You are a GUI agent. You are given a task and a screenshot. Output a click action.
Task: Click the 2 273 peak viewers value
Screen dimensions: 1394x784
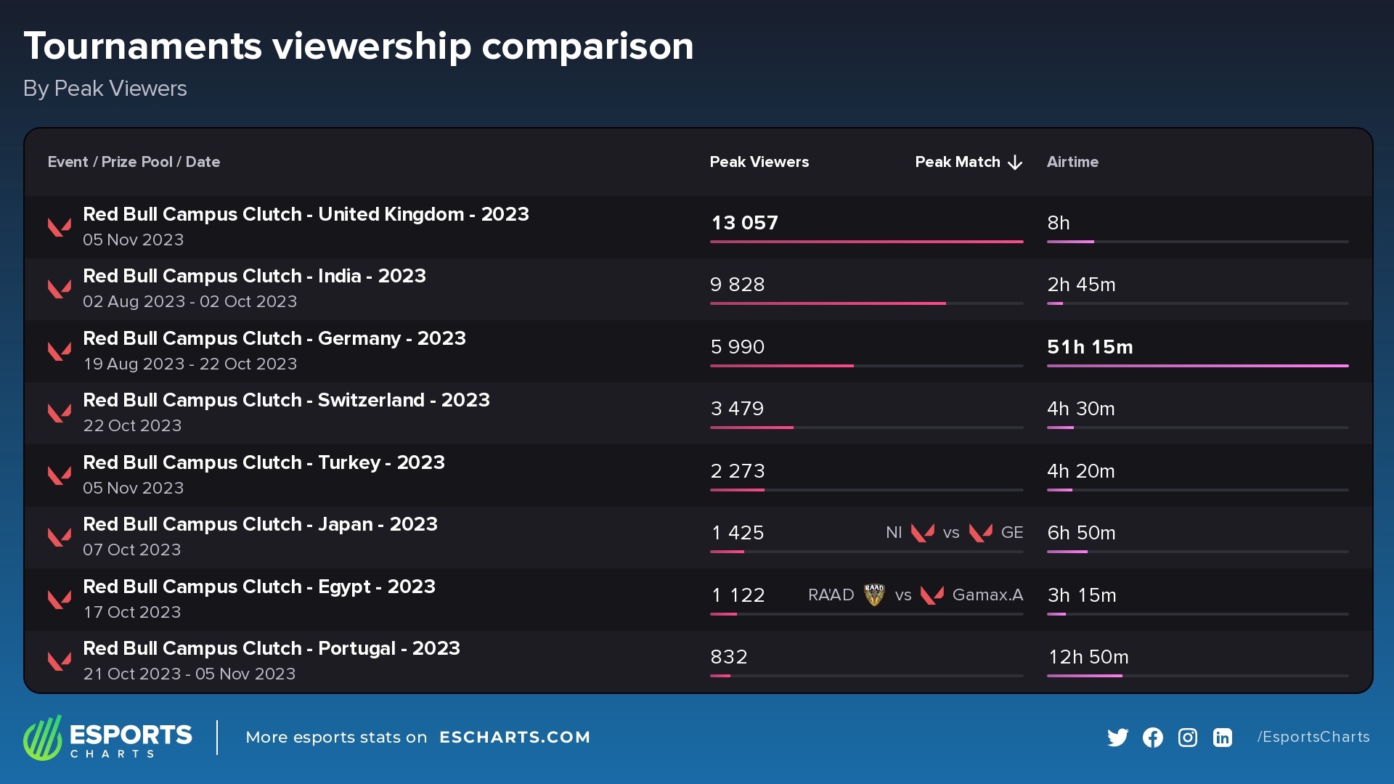tap(738, 471)
